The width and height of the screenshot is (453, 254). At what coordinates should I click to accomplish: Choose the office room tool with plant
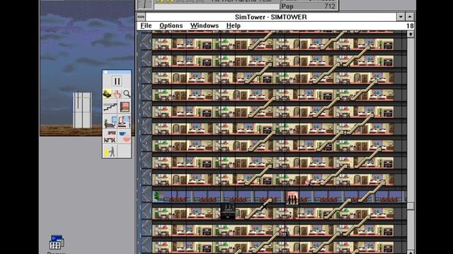click(110, 121)
